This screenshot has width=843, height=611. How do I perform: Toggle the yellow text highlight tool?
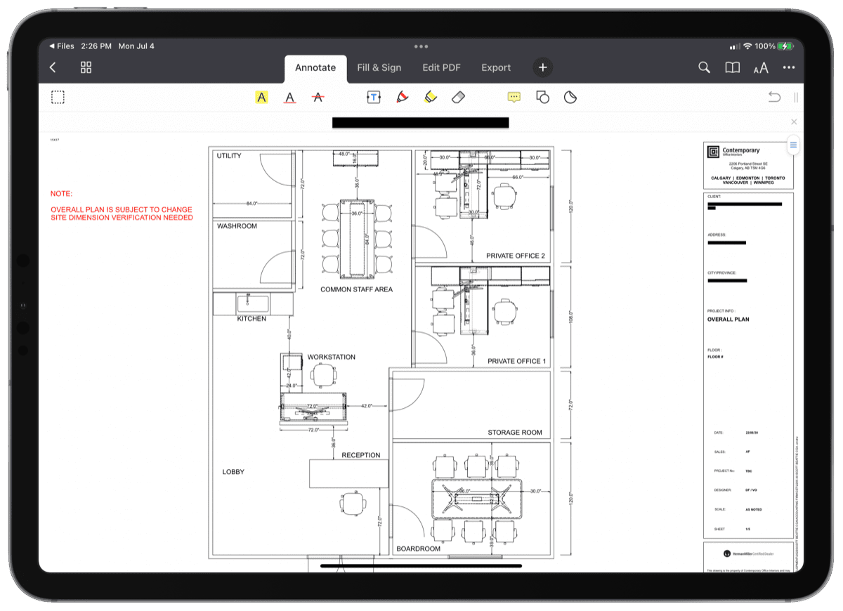[x=261, y=97]
